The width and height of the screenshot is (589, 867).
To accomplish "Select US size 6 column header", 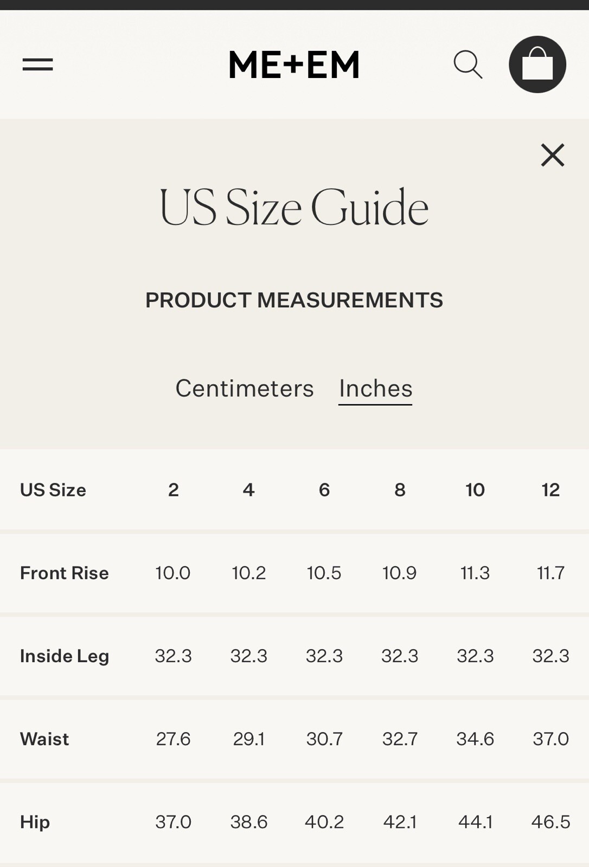I will [x=324, y=490].
